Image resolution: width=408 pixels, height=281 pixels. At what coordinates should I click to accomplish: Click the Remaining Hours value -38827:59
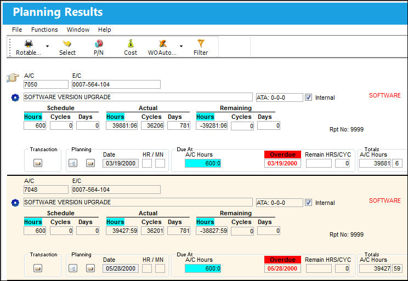pos(212,231)
